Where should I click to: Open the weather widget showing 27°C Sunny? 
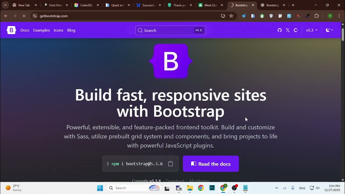pos(14,188)
